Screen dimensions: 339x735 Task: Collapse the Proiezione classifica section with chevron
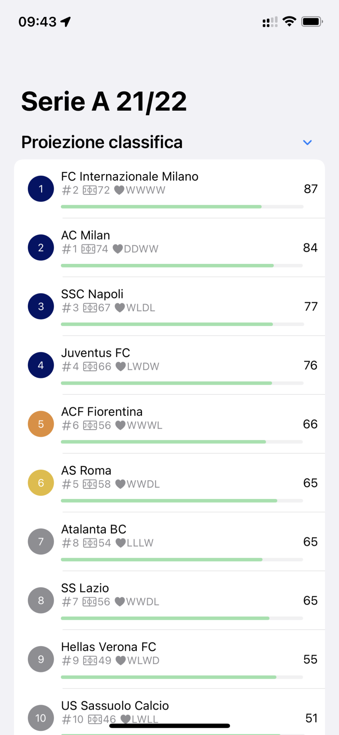(x=307, y=142)
